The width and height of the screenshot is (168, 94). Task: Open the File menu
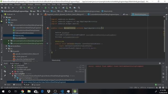coord(2,4)
